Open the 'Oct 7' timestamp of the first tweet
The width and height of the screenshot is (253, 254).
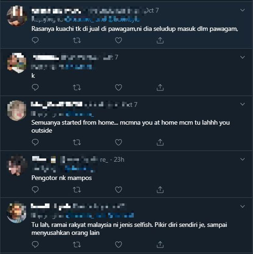point(152,10)
